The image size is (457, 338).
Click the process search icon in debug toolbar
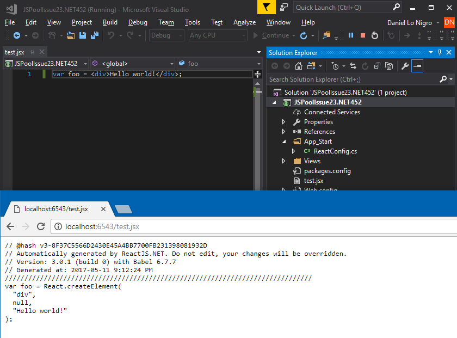(x=326, y=35)
